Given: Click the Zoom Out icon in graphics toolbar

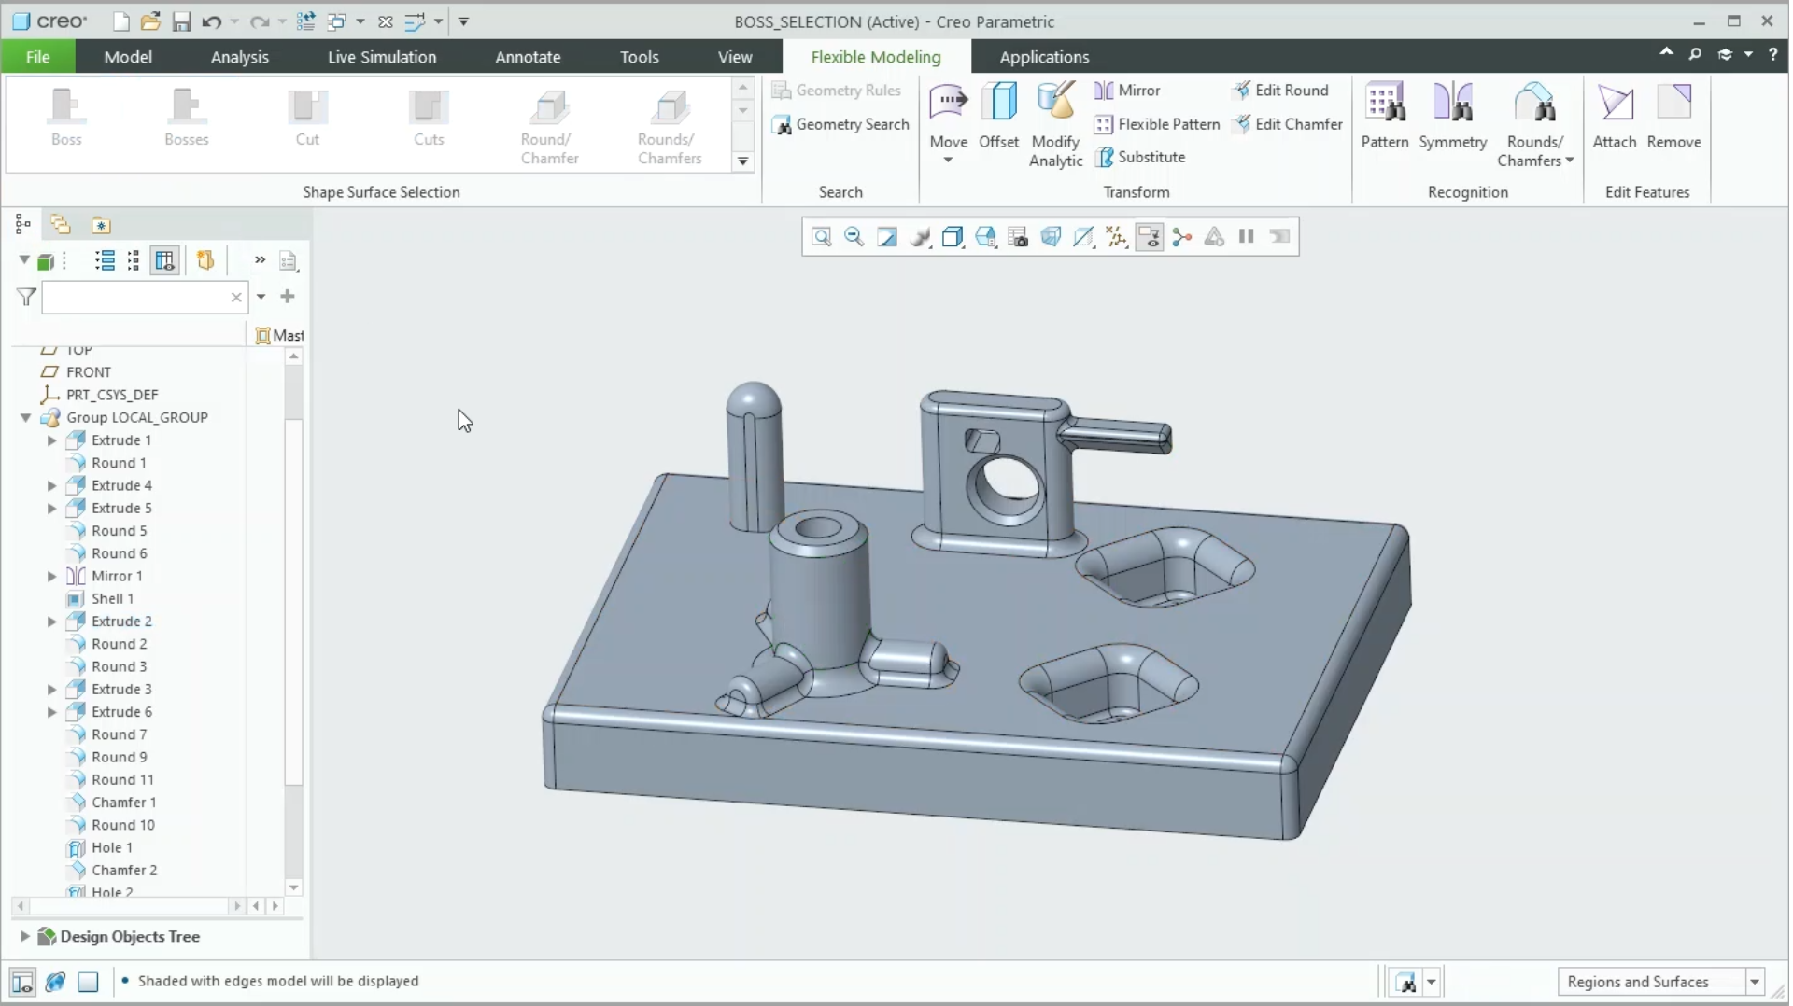Looking at the screenshot, I should tap(854, 237).
